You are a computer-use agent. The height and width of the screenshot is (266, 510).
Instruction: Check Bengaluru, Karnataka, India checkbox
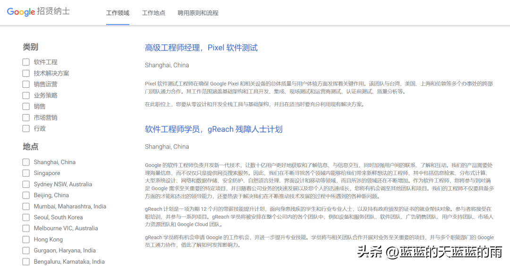(x=26, y=261)
